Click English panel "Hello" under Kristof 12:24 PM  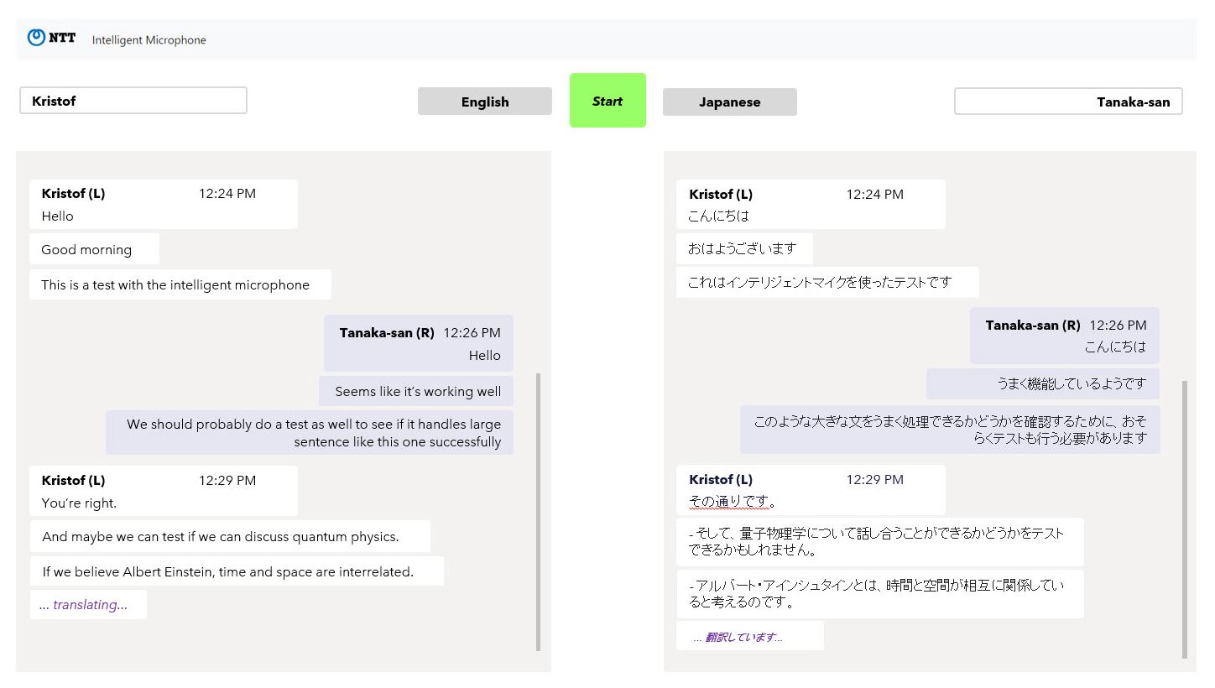pyautogui.click(x=58, y=216)
